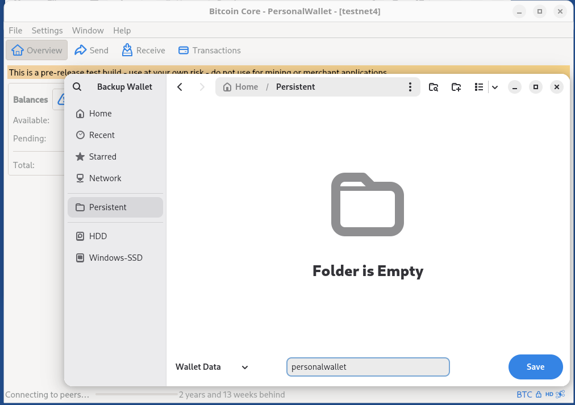Viewport: 575px width, 405px height.
Task: Click the '2 years and 13 weeks behind' text
Action: (232, 395)
